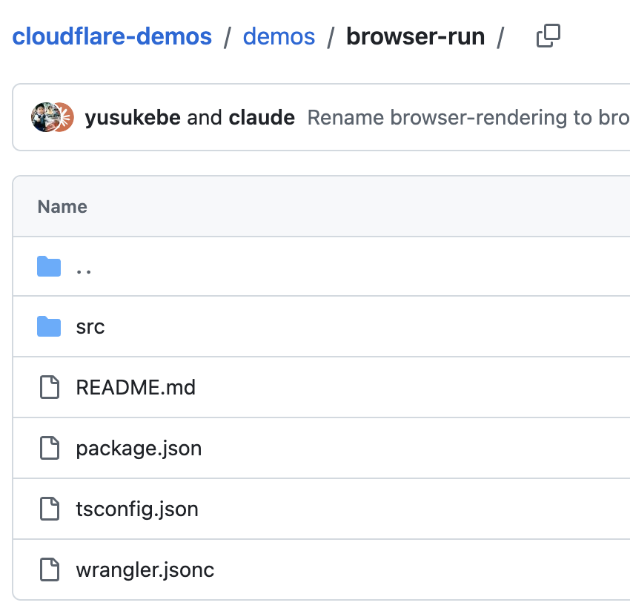Open the tsconfig.json file
The image size is (630, 614).
click(x=137, y=509)
